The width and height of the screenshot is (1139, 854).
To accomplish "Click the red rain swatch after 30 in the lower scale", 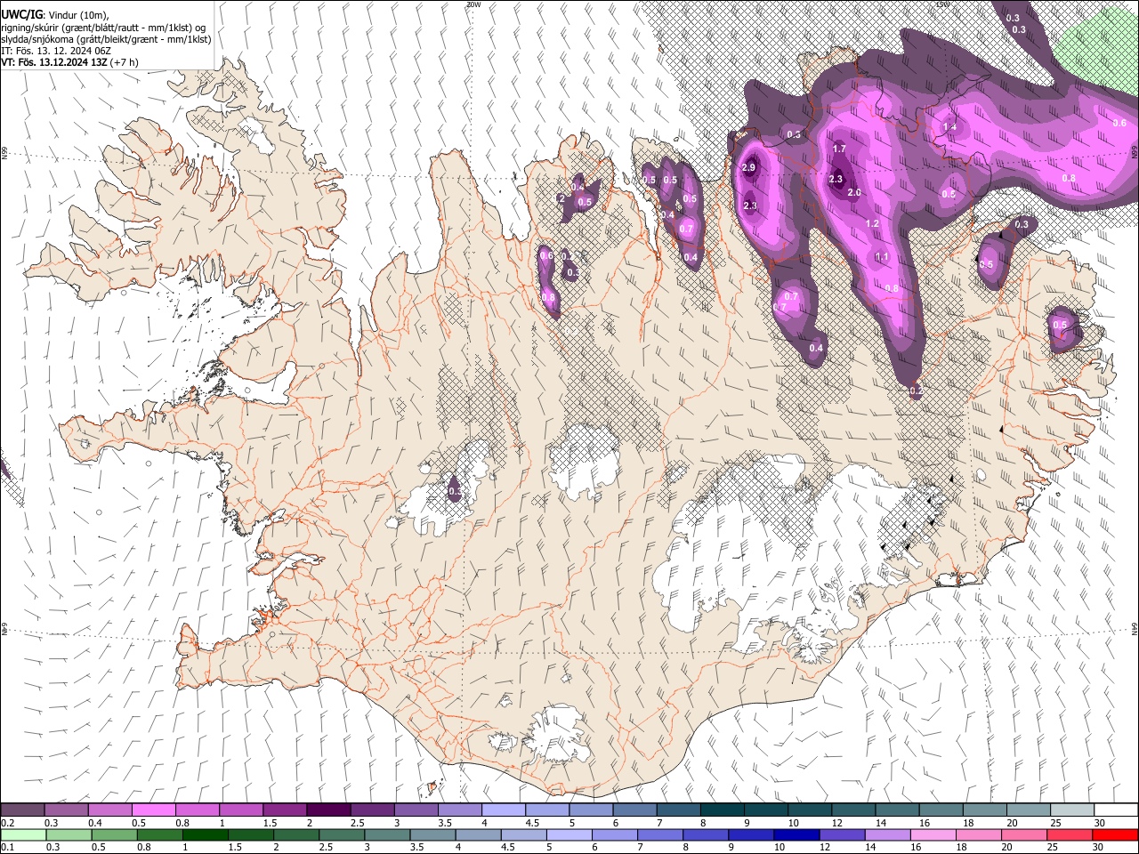I will (1116, 834).
